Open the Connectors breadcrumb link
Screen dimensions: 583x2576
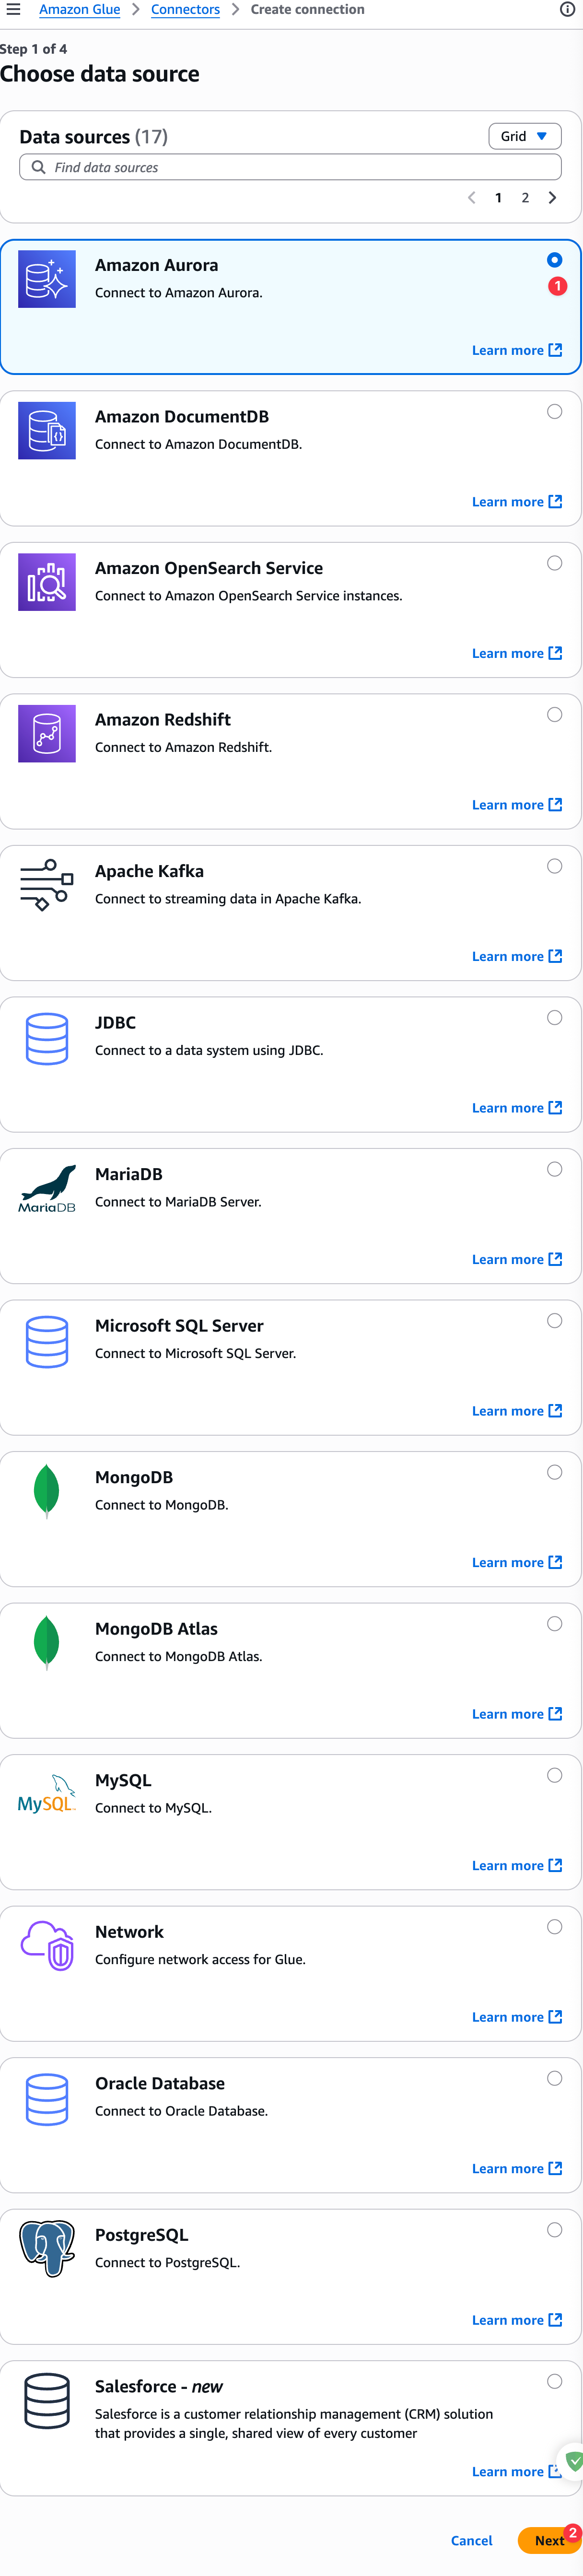pyautogui.click(x=185, y=9)
